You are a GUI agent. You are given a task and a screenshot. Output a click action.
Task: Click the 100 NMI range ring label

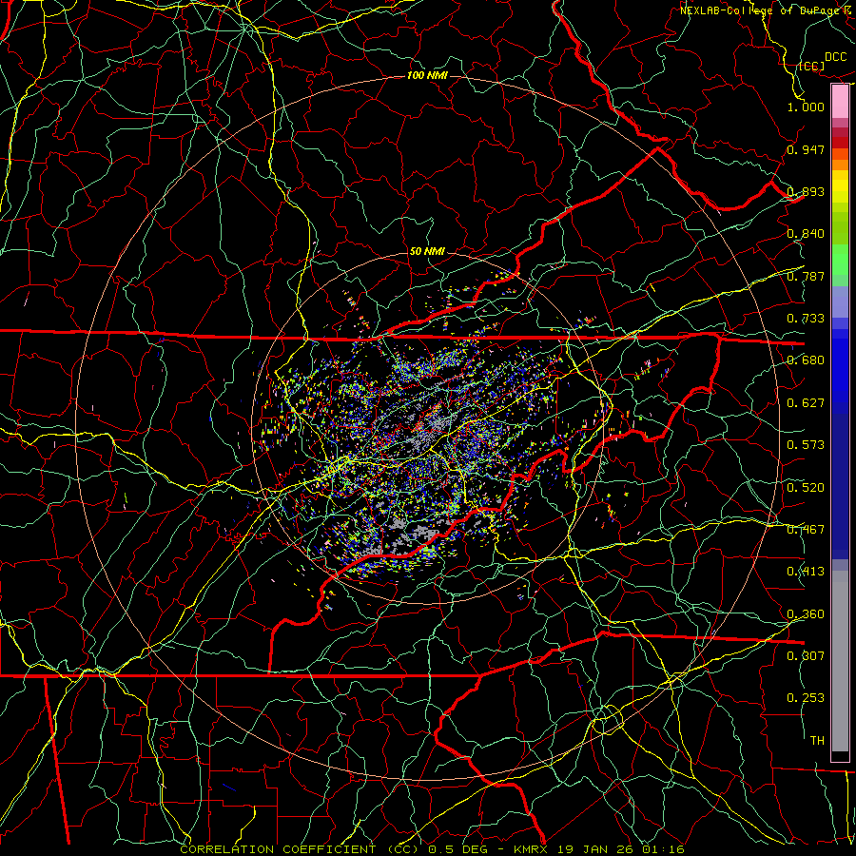click(x=427, y=75)
